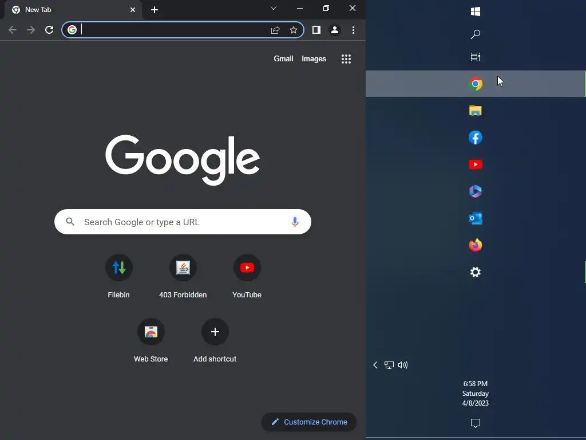The width and height of the screenshot is (586, 440).
Task: Click the share page icon in the address bar
Action: coord(275,30)
